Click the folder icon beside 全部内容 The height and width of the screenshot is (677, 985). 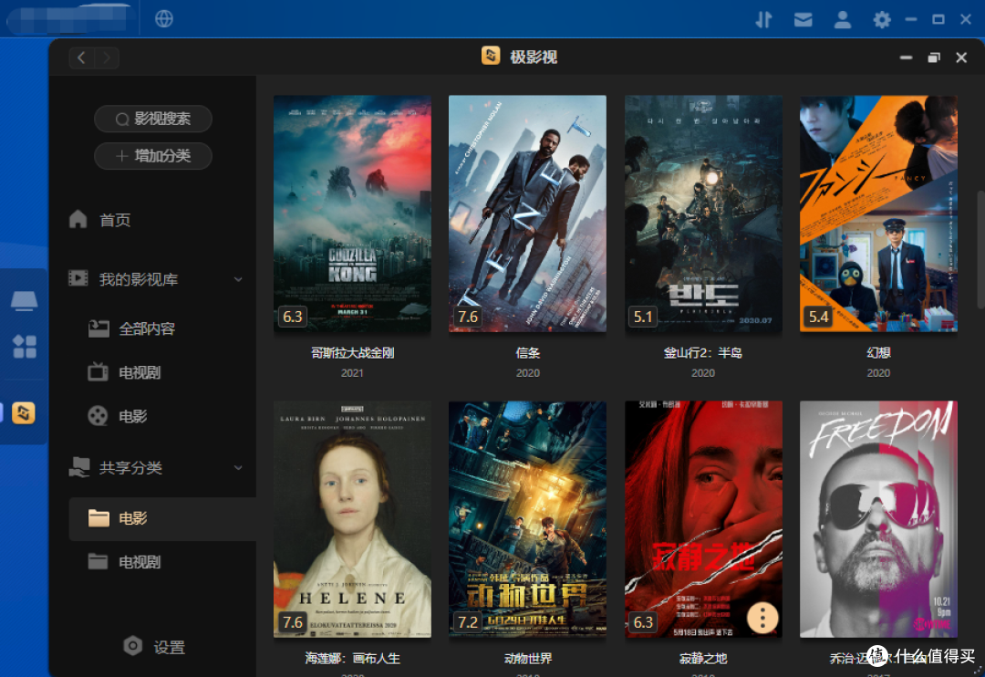(98, 328)
